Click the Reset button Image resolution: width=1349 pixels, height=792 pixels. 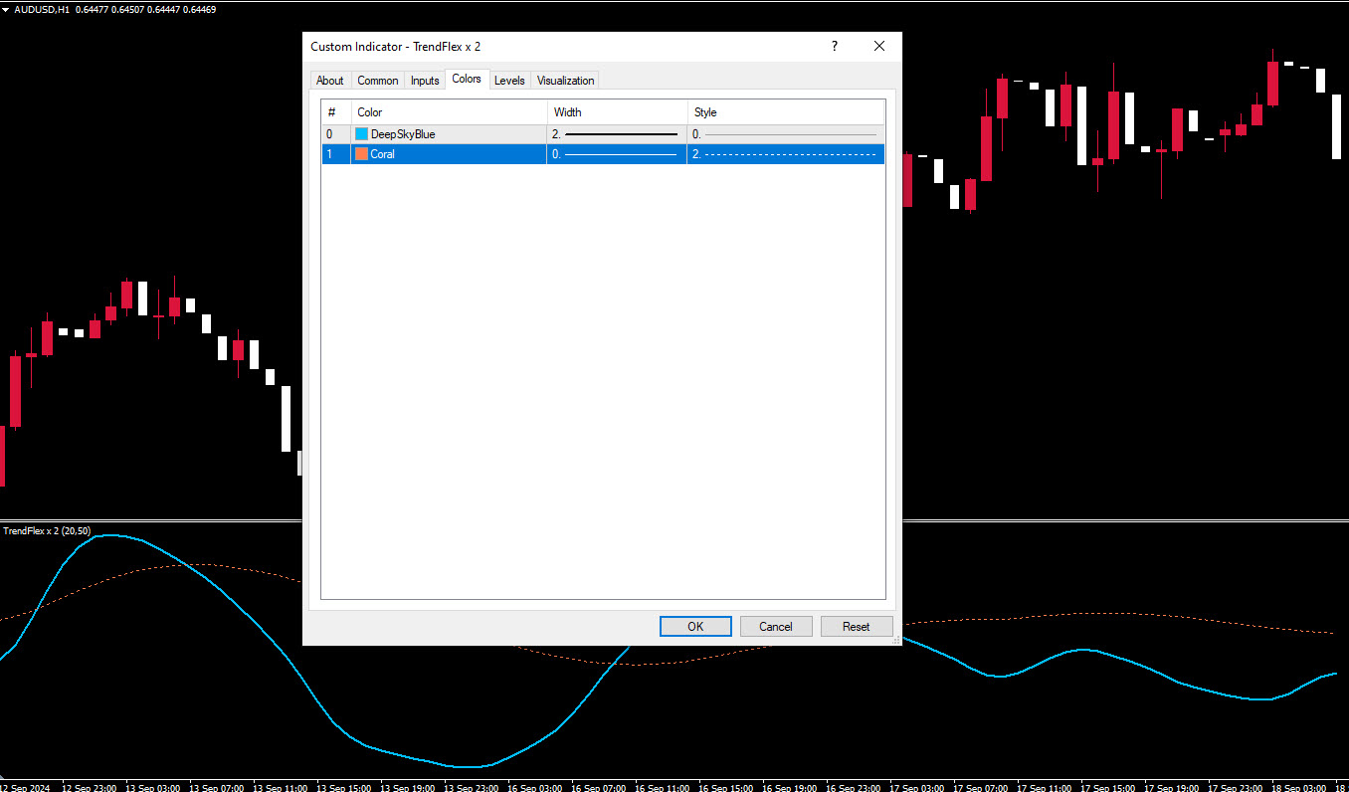coord(857,626)
